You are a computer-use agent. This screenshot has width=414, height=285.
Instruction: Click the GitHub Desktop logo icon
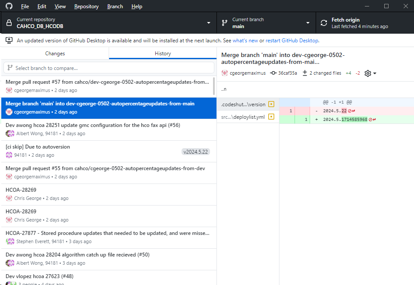coord(9,6)
